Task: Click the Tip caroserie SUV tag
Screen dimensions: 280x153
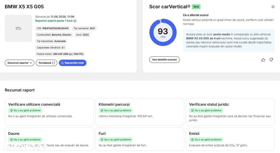Action: coord(84,28)
